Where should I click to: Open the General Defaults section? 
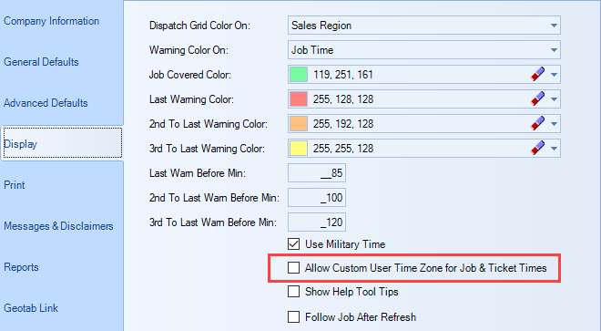pyautogui.click(x=41, y=62)
